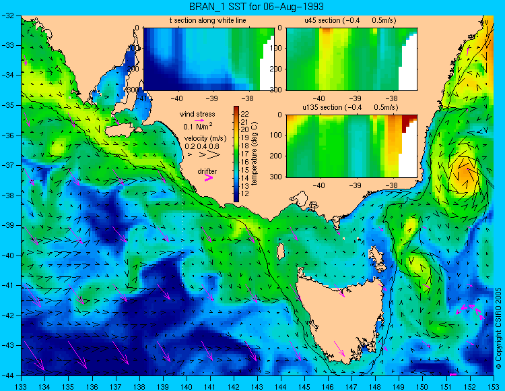Click the latitude axis label -35
This screenshot has width=505, height=391.
[7, 105]
